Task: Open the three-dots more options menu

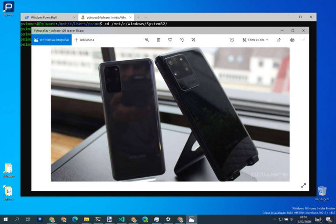Action: pos(304,40)
